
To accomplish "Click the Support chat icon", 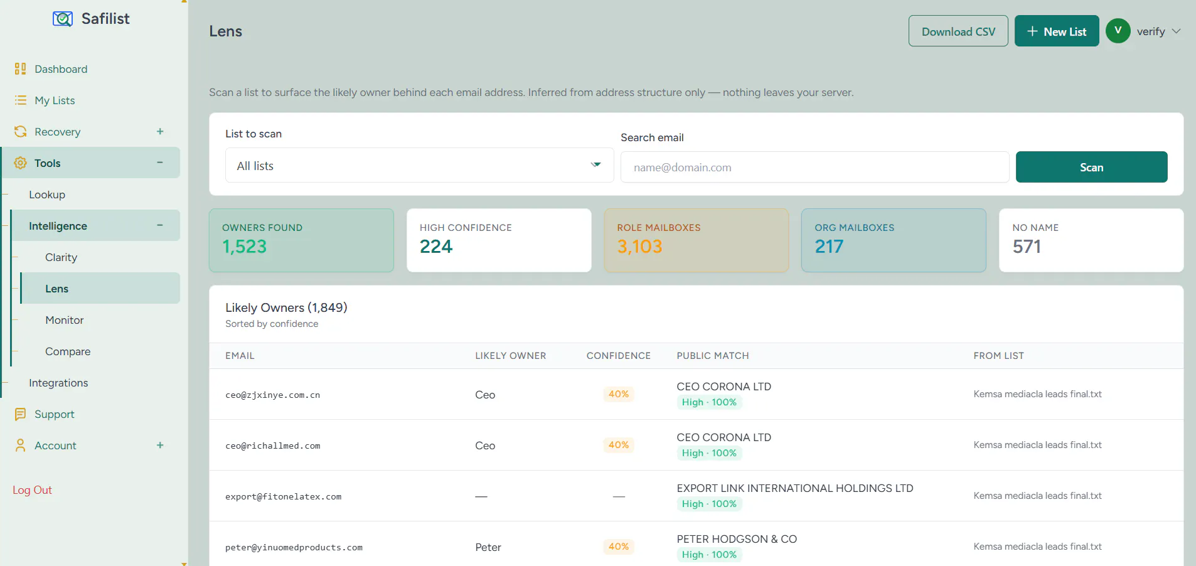I will click(20, 414).
